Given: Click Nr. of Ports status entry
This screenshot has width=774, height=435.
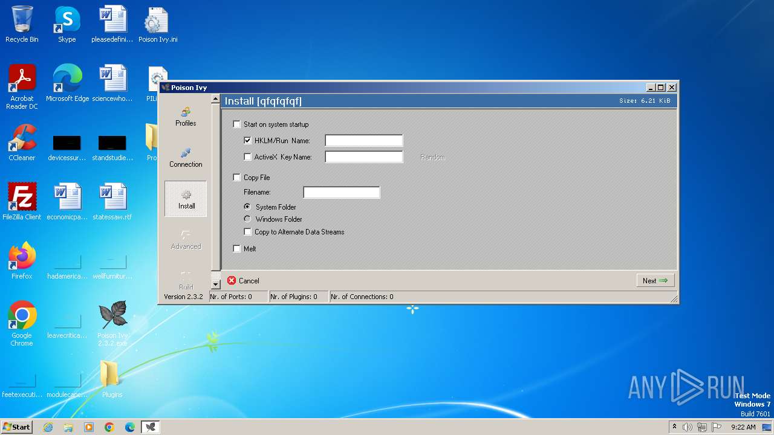Looking at the screenshot, I should 238,297.
